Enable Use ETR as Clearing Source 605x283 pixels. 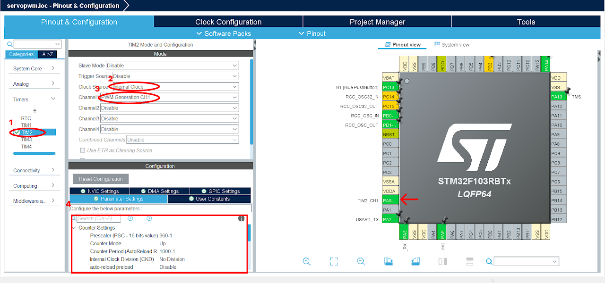point(83,150)
